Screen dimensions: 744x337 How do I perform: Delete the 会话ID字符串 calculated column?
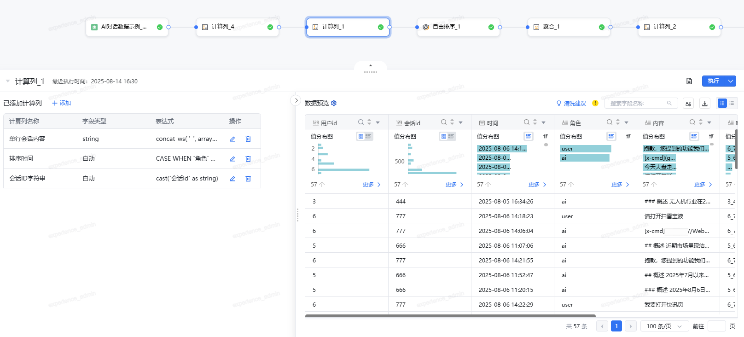click(x=248, y=179)
